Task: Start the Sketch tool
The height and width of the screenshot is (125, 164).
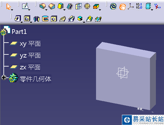Action: pyautogui.click(x=25, y=6)
